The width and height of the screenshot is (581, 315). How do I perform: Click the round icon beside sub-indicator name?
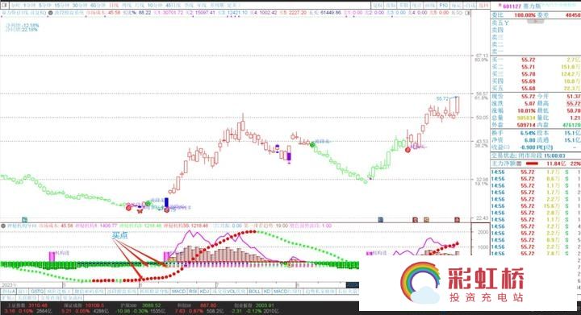[x=3, y=226]
